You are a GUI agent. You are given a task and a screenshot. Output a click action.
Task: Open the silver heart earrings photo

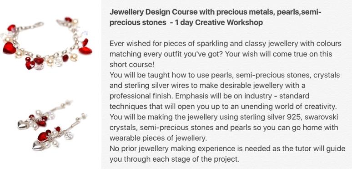52,125
